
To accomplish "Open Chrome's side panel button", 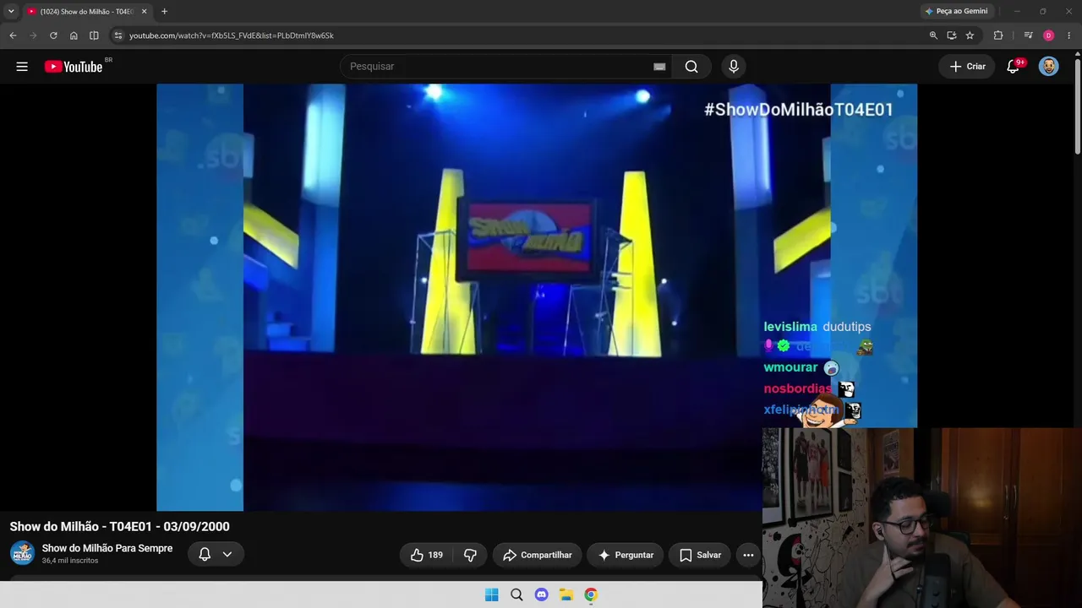I will click(94, 35).
